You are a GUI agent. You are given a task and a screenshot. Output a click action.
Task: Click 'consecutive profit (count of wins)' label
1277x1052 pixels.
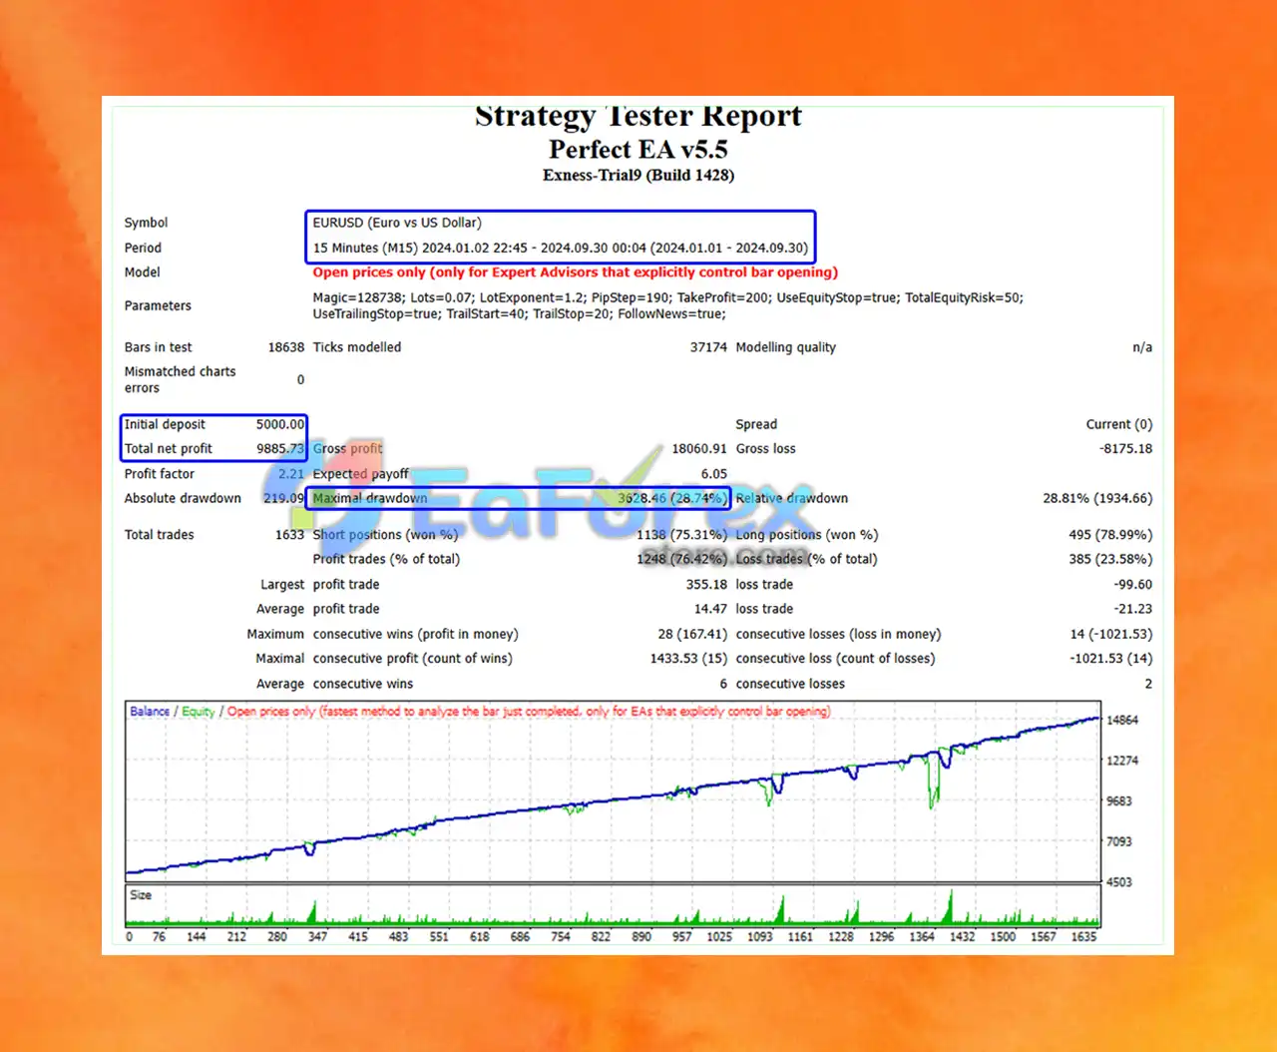pyautogui.click(x=412, y=659)
